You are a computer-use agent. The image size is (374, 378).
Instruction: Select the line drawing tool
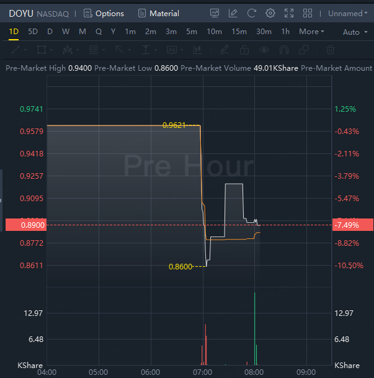(x=16, y=50)
